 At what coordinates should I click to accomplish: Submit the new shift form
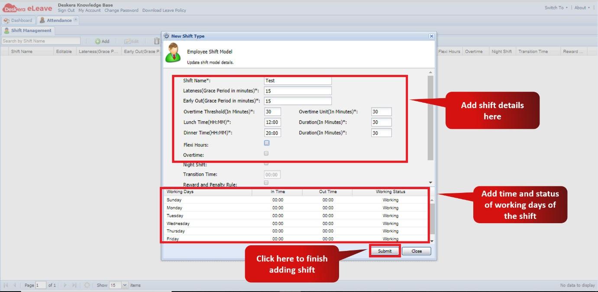click(x=384, y=250)
